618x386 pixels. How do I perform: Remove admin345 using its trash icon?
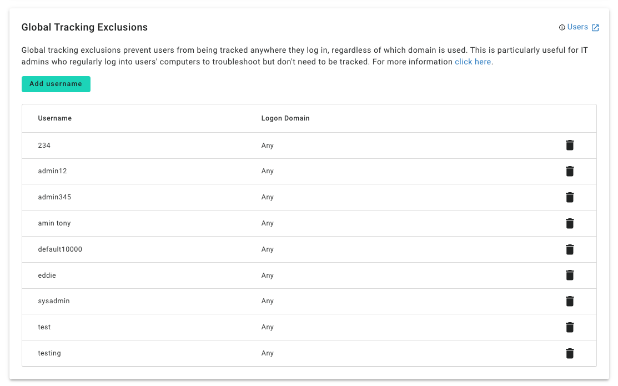click(x=570, y=197)
